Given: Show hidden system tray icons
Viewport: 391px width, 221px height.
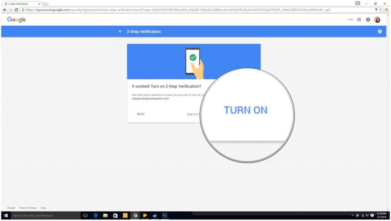Looking at the screenshot, I should tap(352, 216).
